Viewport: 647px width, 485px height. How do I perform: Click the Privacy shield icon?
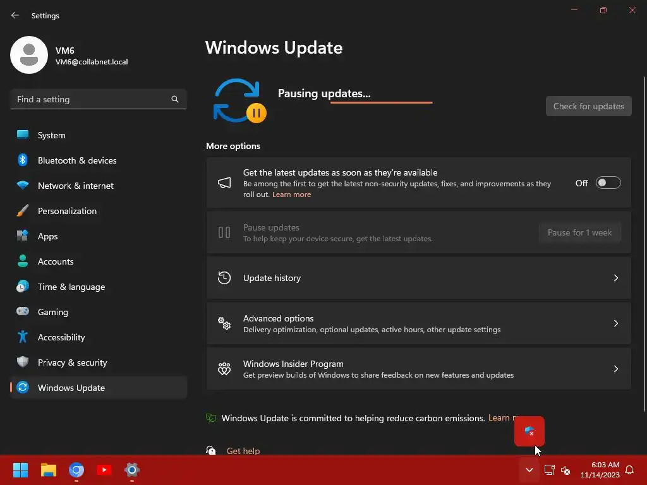coord(23,362)
